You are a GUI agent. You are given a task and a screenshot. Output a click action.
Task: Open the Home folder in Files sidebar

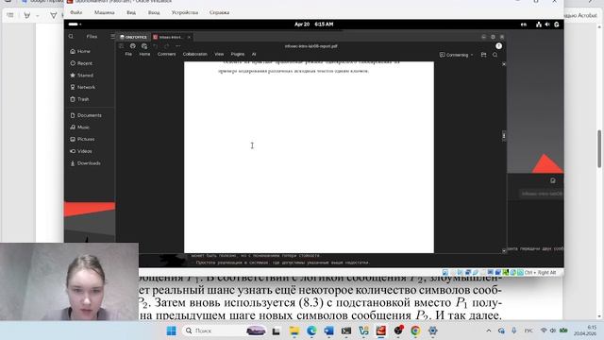[80, 51]
